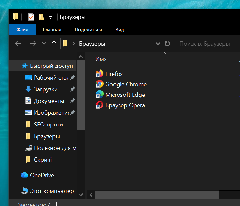
Task: Open the address bar history dropdown
Action: click(158, 44)
